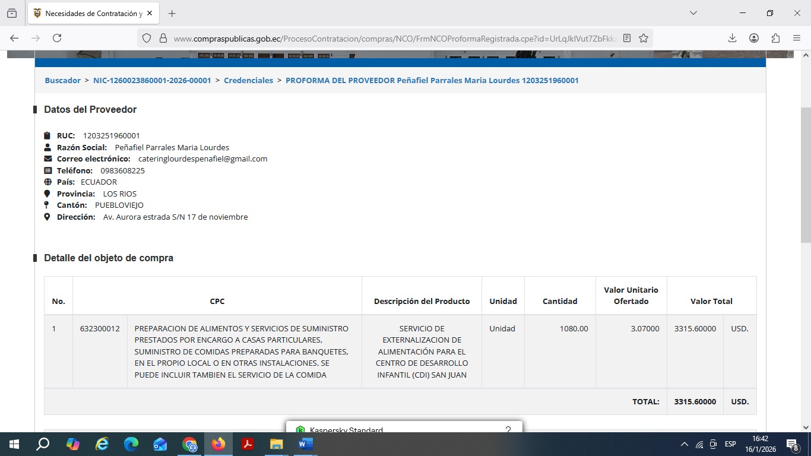This screenshot has width=811, height=456.
Task: Launch Adobe Acrobat from the taskbar
Action: click(x=248, y=444)
